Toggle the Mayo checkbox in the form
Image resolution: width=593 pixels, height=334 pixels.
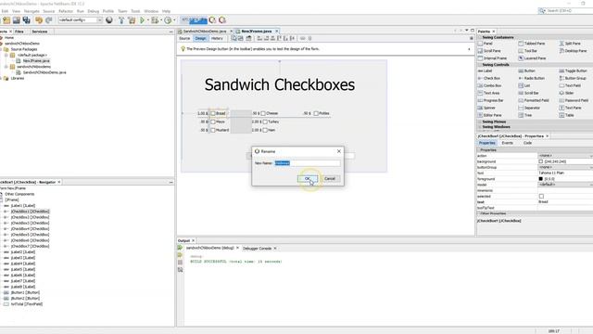click(x=213, y=122)
